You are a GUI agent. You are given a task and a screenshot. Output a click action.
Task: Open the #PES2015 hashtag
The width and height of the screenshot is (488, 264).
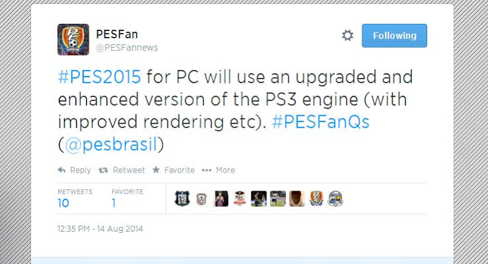point(99,77)
